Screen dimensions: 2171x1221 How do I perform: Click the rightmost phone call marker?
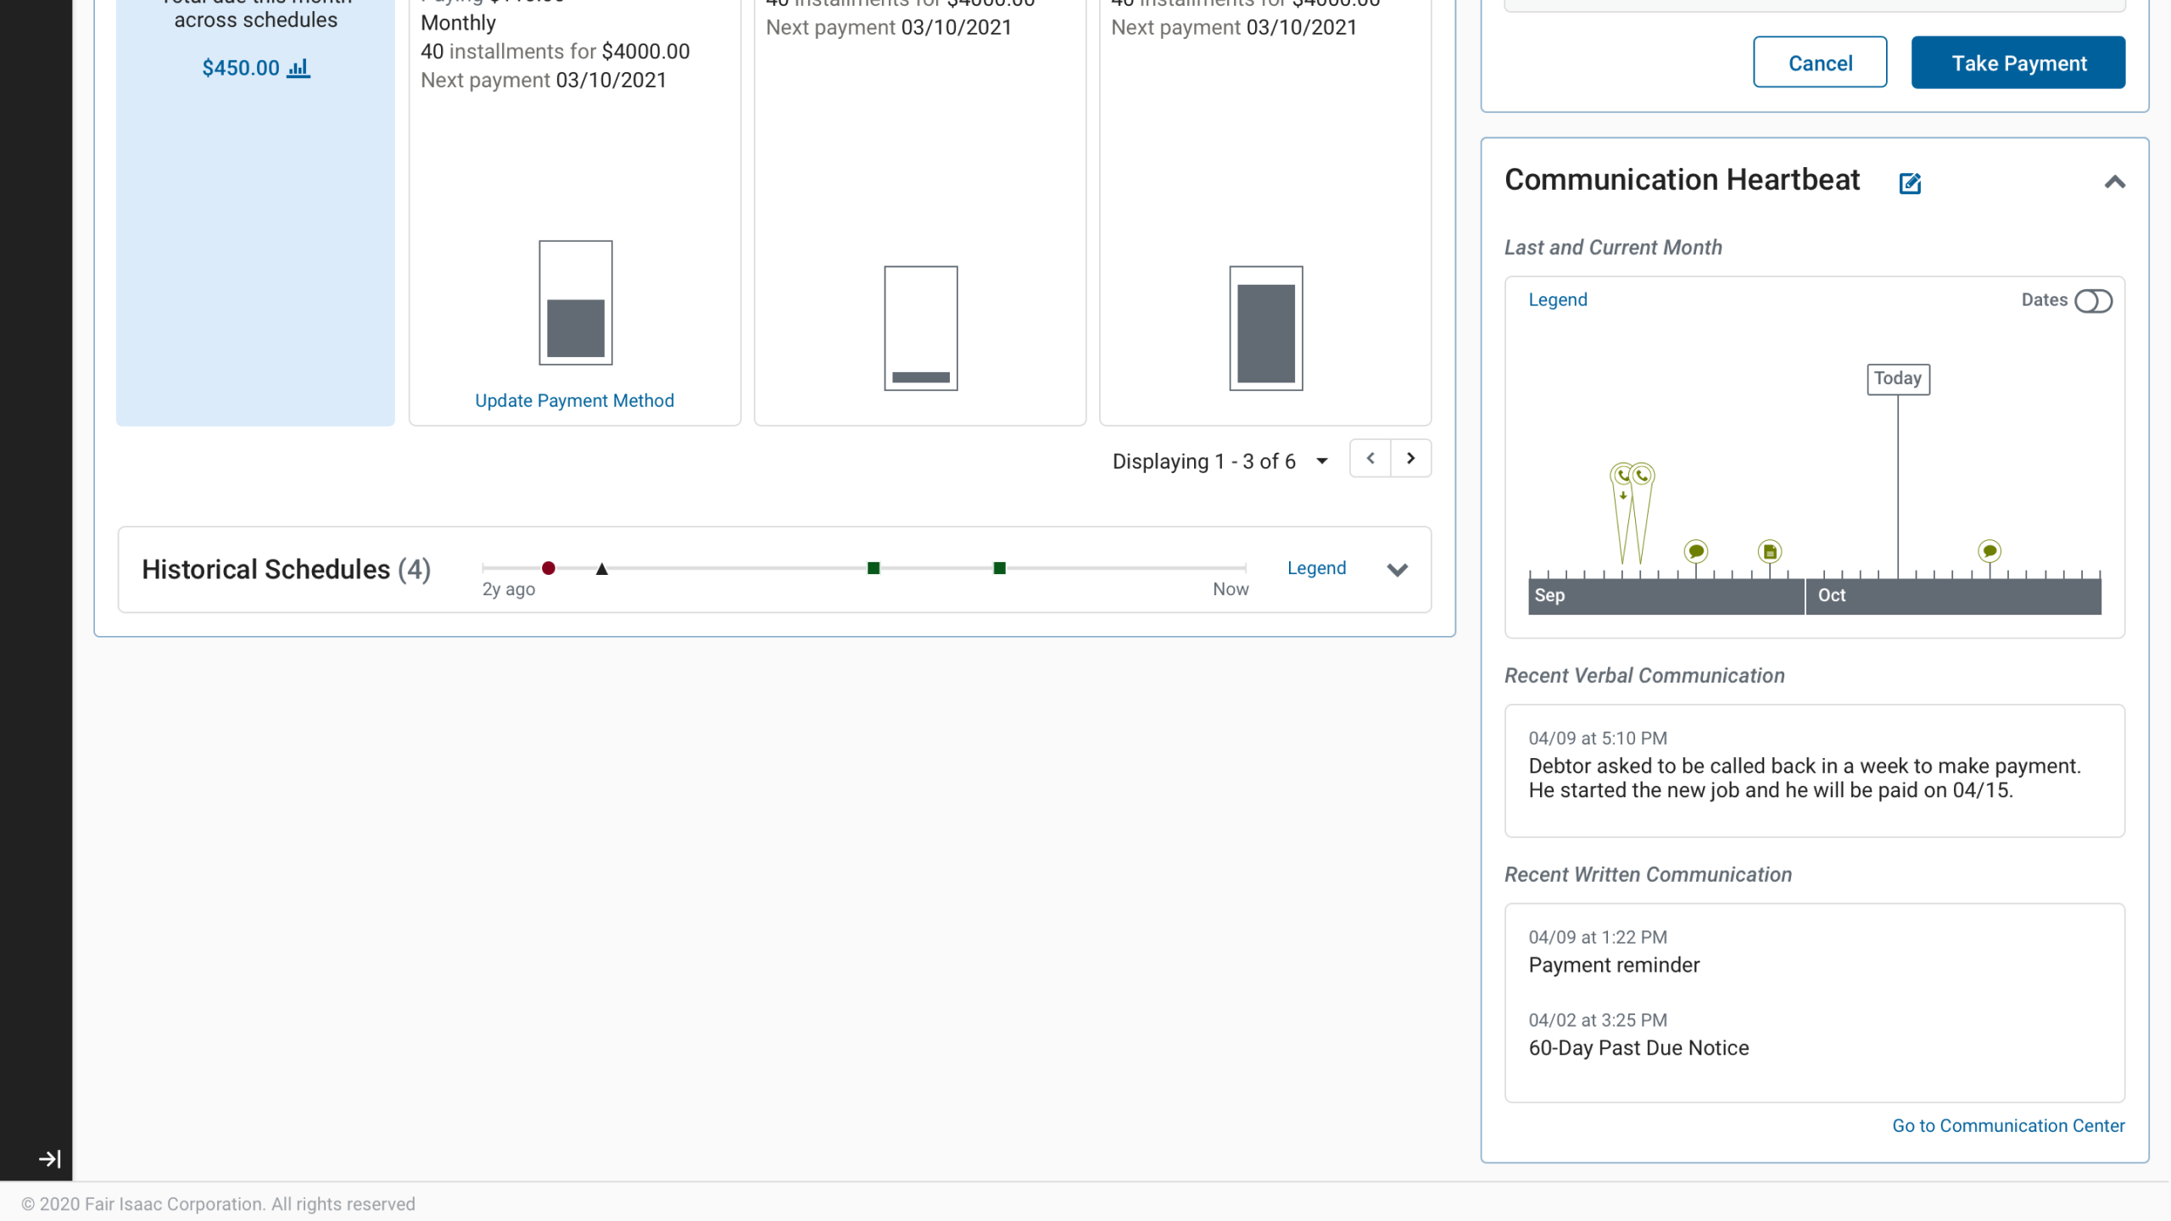(x=1644, y=475)
